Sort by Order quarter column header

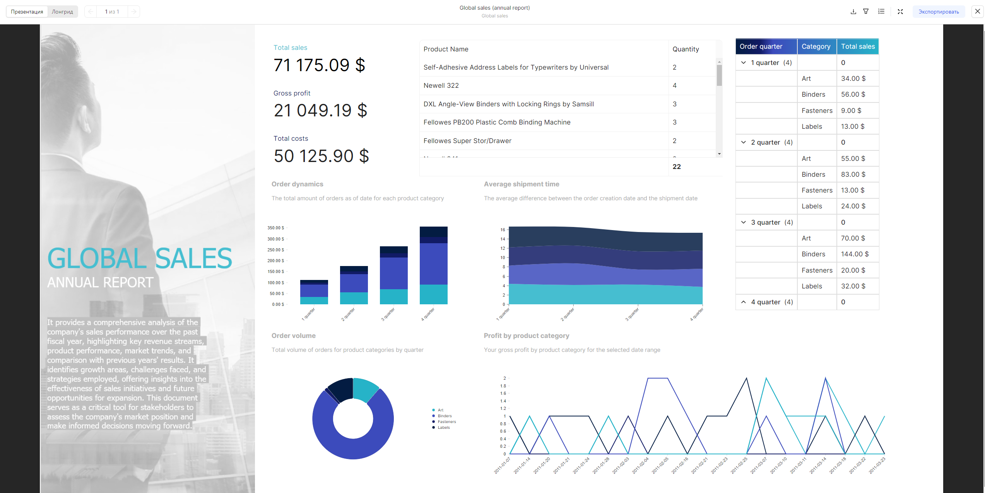click(761, 46)
